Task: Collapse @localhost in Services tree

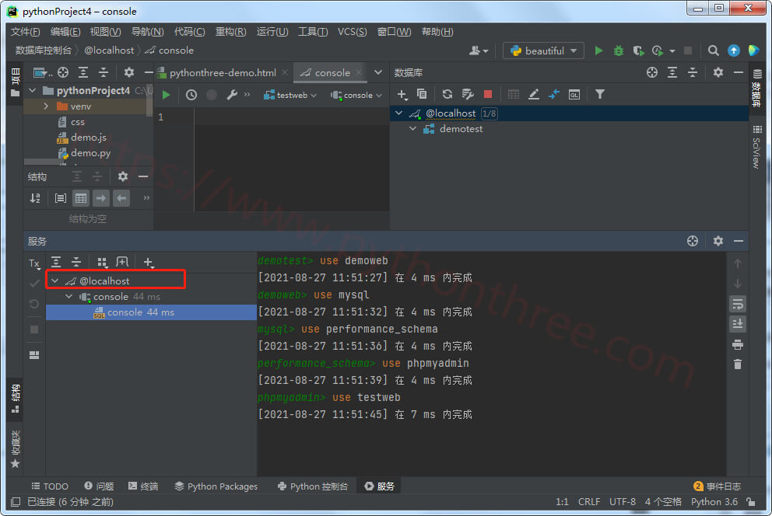Action: coord(55,281)
